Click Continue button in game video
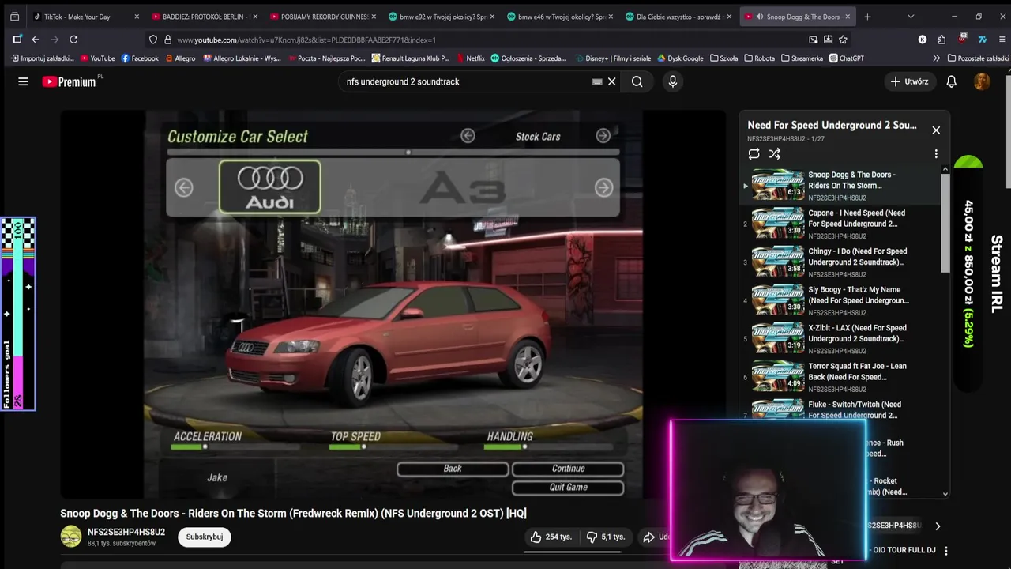This screenshot has width=1011, height=569. 568,469
